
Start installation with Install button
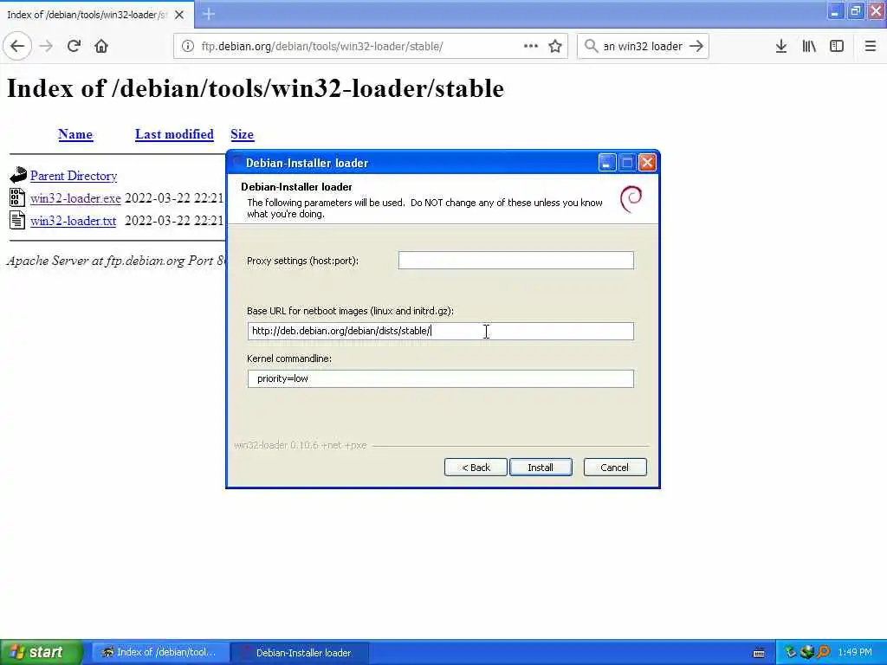coord(541,468)
